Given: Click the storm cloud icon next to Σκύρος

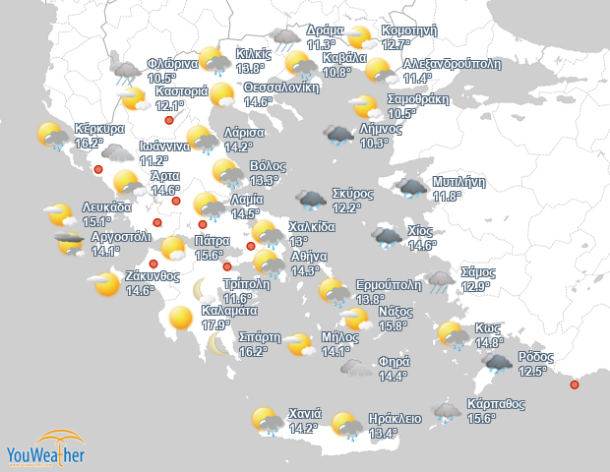Looking at the screenshot, I should [x=311, y=201].
